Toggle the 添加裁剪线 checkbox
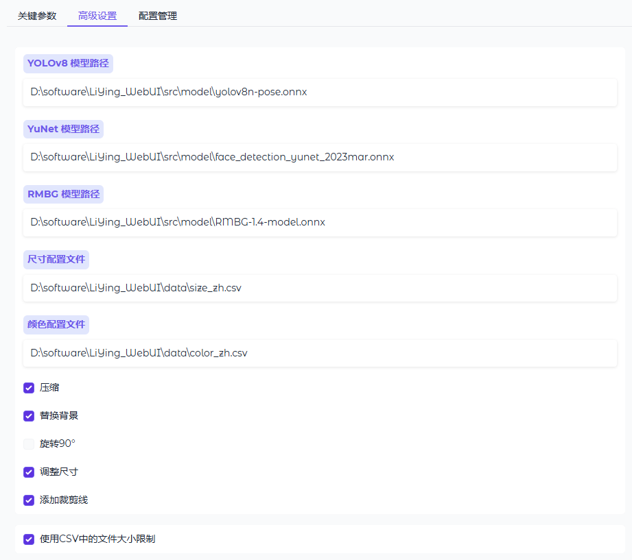Screen dimensions: 632x560 (29, 500)
